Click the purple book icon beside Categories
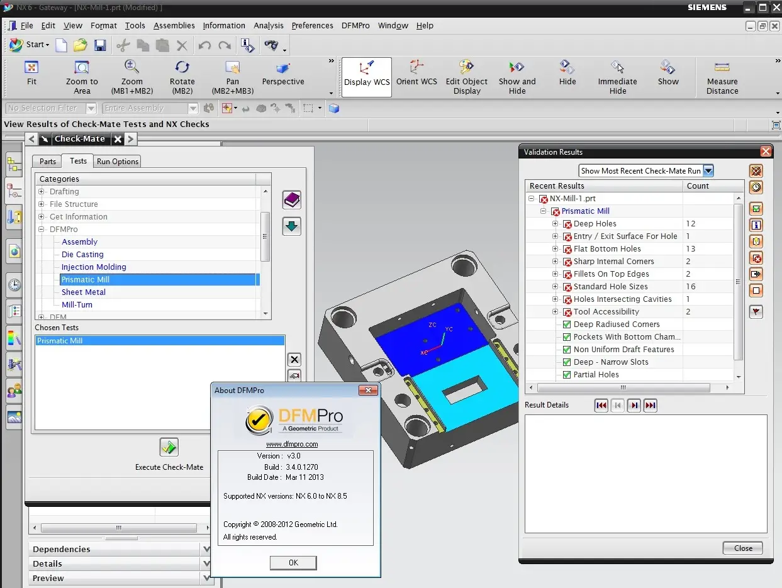Viewport: 782px width, 588px height. pyautogui.click(x=291, y=200)
